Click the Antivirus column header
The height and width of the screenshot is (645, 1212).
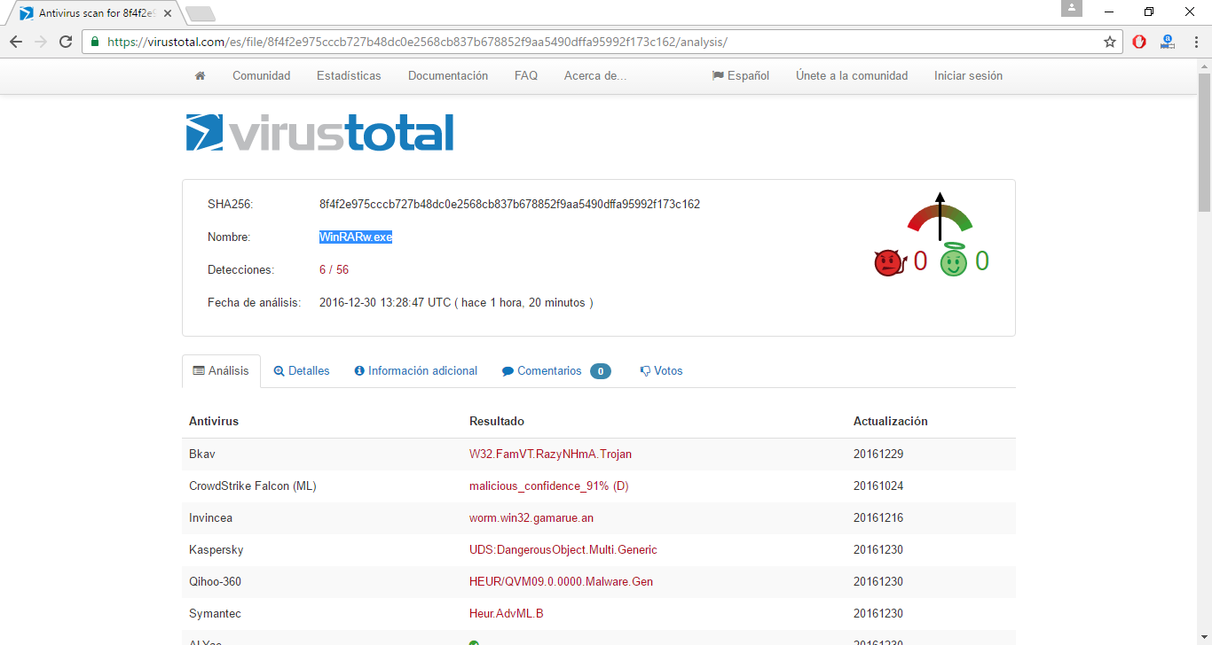(214, 422)
